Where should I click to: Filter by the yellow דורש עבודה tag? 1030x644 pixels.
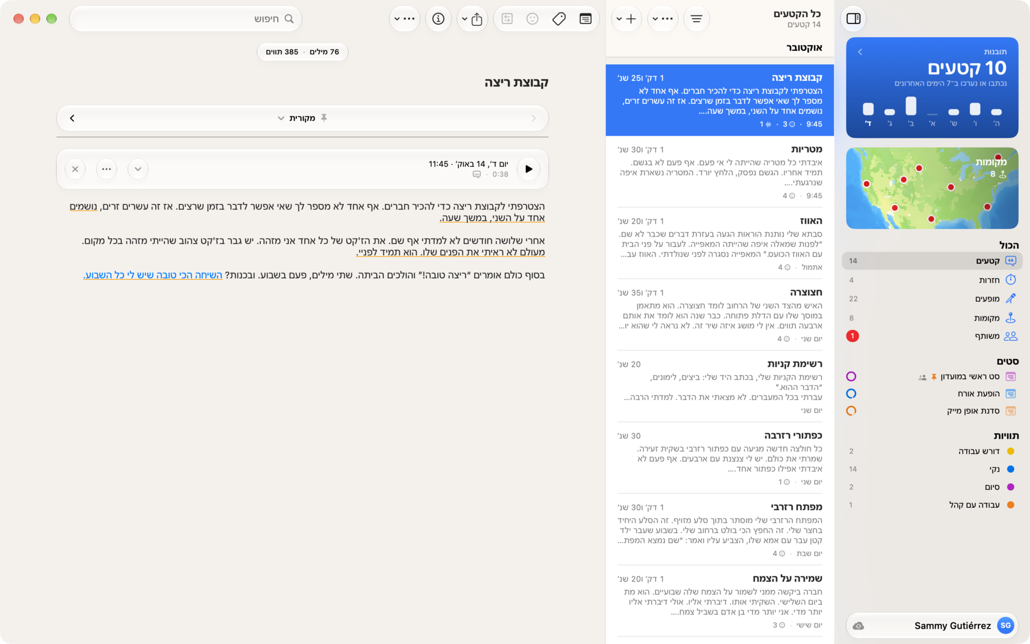(x=932, y=451)
